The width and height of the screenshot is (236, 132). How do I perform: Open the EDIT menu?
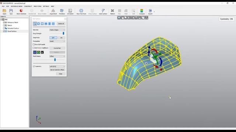click(7, 6)
